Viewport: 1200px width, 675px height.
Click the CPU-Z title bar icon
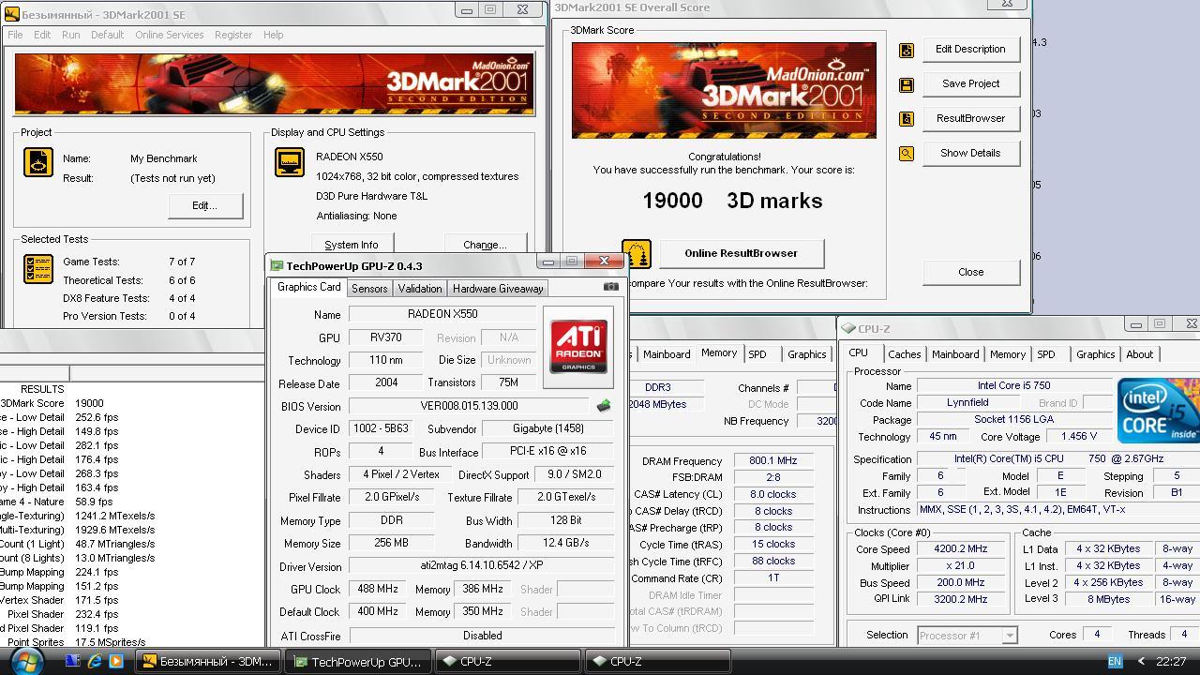tap(848, 329)
